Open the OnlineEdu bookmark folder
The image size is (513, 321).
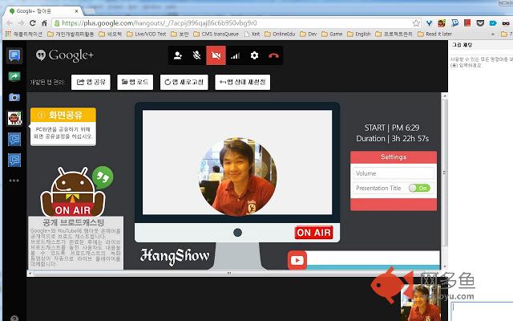tap(280, 34)
